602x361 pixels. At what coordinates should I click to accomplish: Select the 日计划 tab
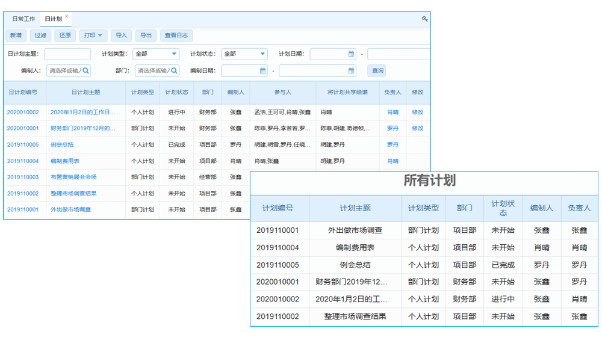click(55, 19)
